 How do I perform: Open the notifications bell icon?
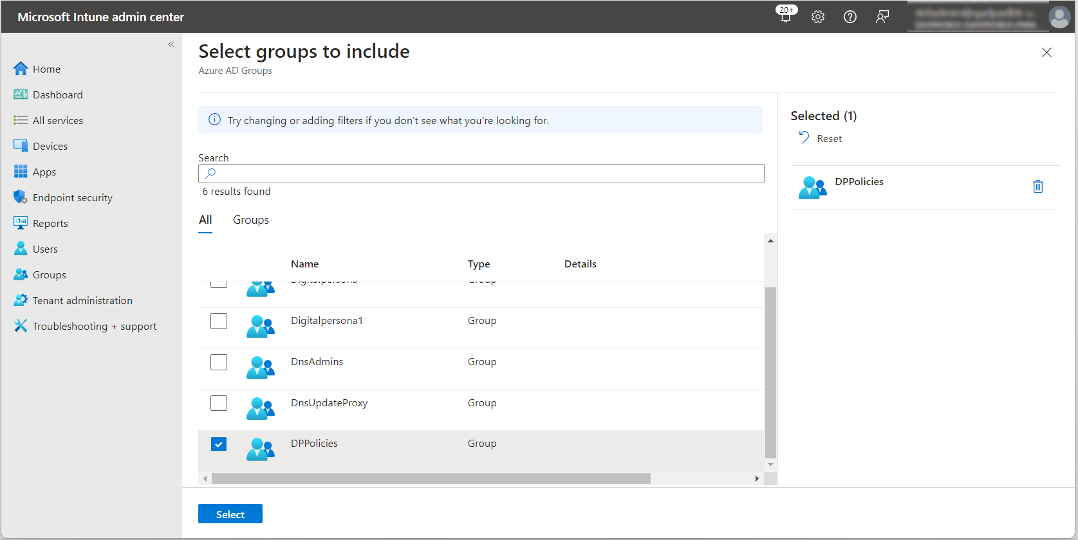[786, 17]
